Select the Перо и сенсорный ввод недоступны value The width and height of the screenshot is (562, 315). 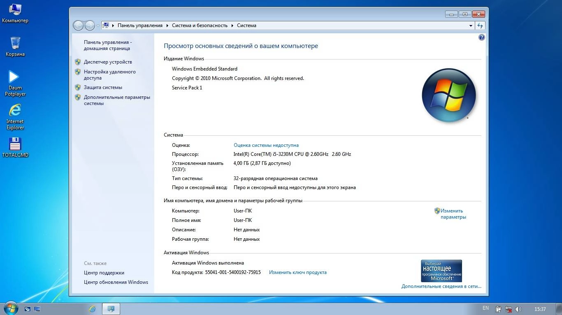(x=295, y=187)
